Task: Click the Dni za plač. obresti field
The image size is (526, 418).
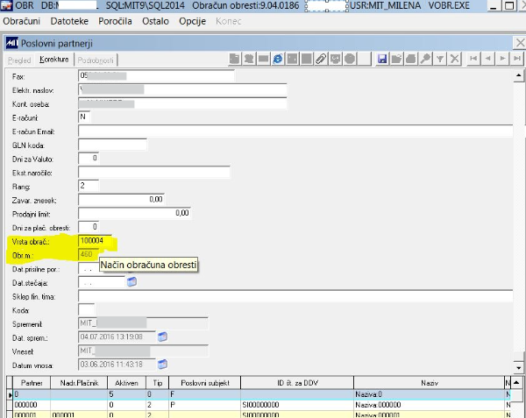Action: coord(89,227)
